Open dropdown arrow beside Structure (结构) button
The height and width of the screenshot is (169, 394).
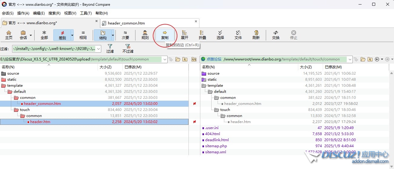[113, 35]
